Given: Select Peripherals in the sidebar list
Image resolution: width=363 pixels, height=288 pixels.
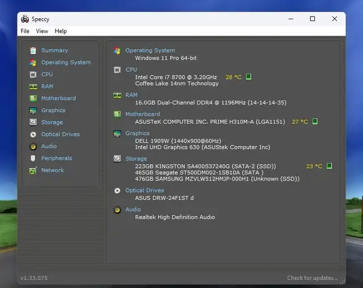Looking at the screenshot, I should coord(57,158).
